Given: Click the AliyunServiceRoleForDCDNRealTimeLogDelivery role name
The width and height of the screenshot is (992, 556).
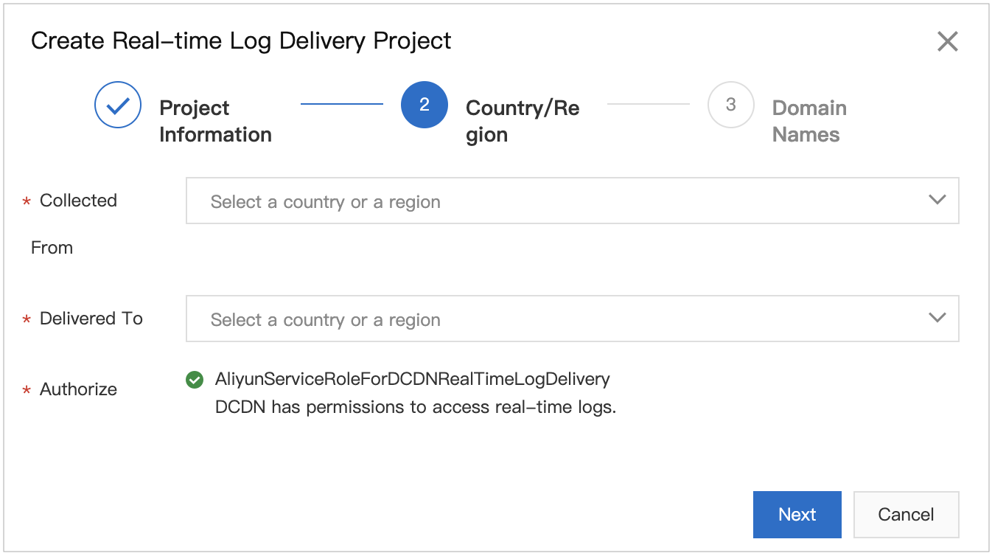Looking at the screenshot, I should (x=412, y=380).
